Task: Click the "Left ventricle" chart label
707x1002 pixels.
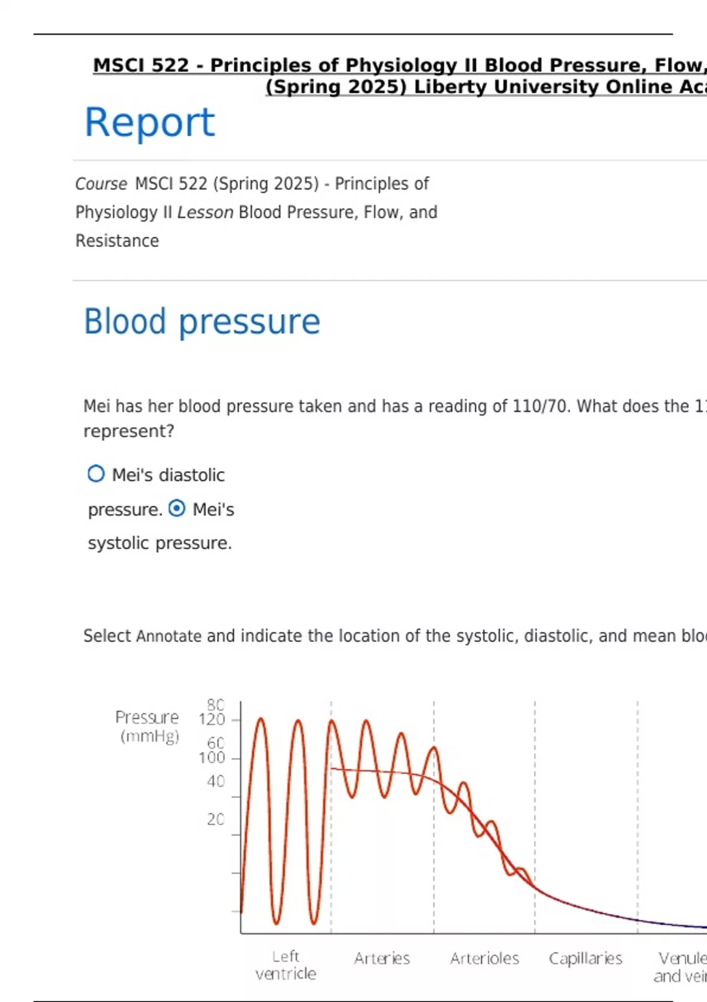Action: coord(286,965)
